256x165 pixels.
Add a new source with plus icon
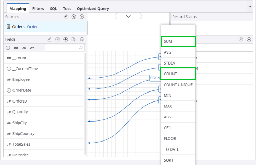coord(82,17)
